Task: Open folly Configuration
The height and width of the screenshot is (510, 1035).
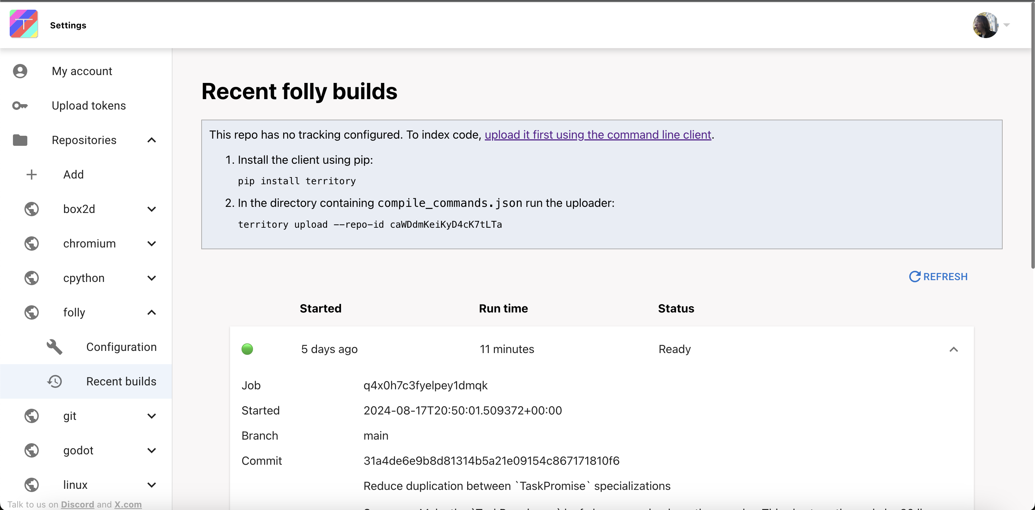Action: point(121,347)
